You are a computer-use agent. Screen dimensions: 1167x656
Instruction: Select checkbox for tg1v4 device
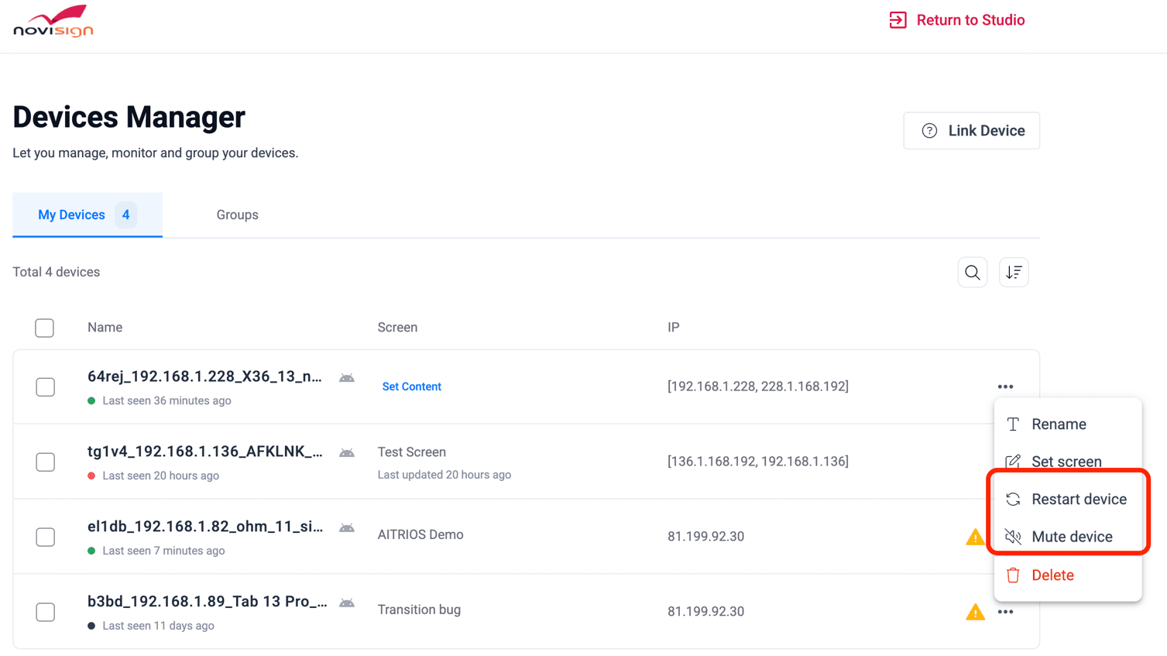pos(46,462)
